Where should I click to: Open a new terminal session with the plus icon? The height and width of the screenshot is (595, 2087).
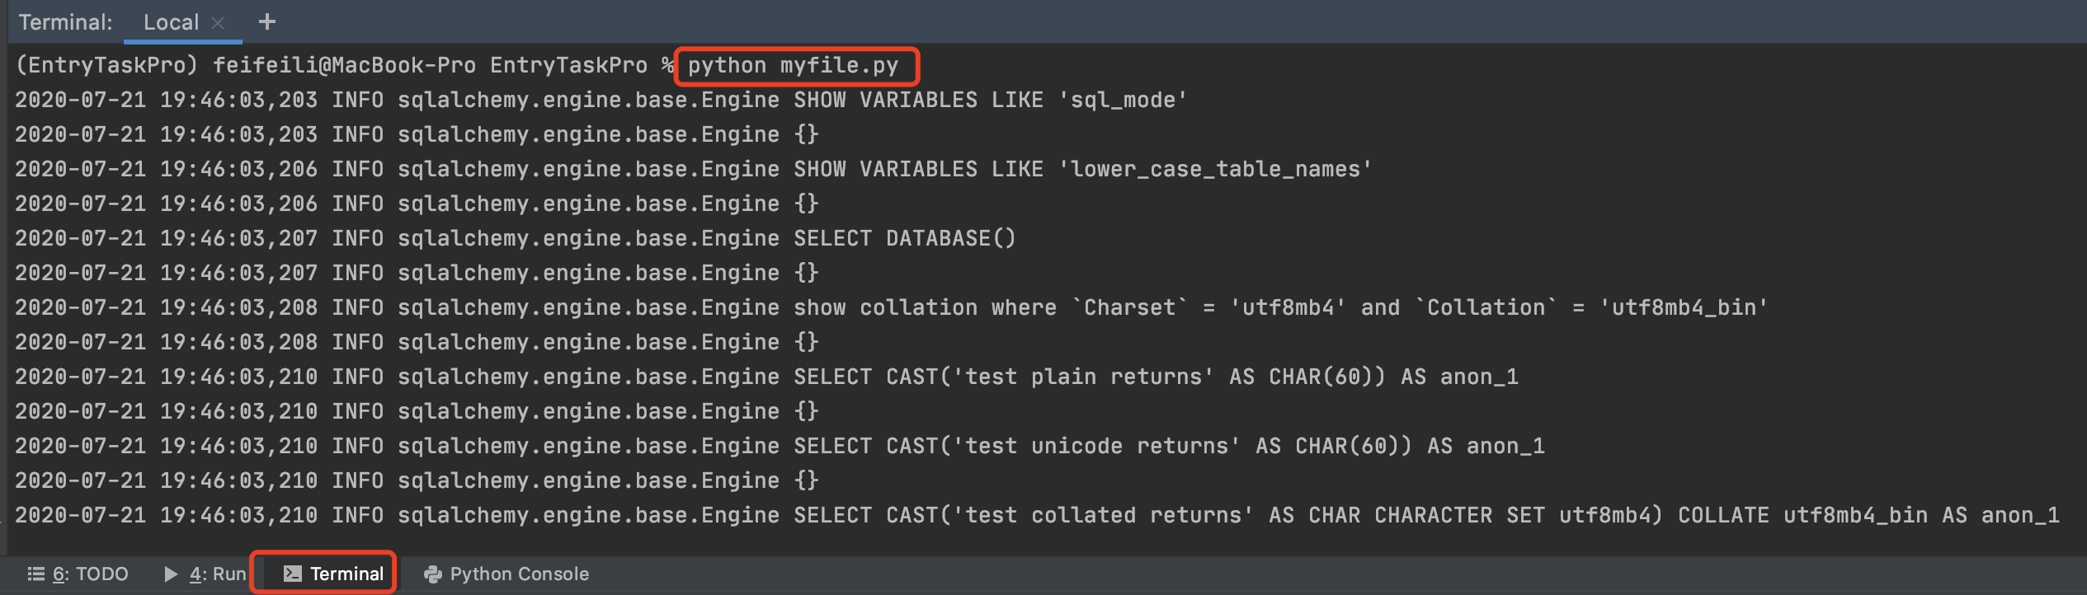(x=266, y=22)
